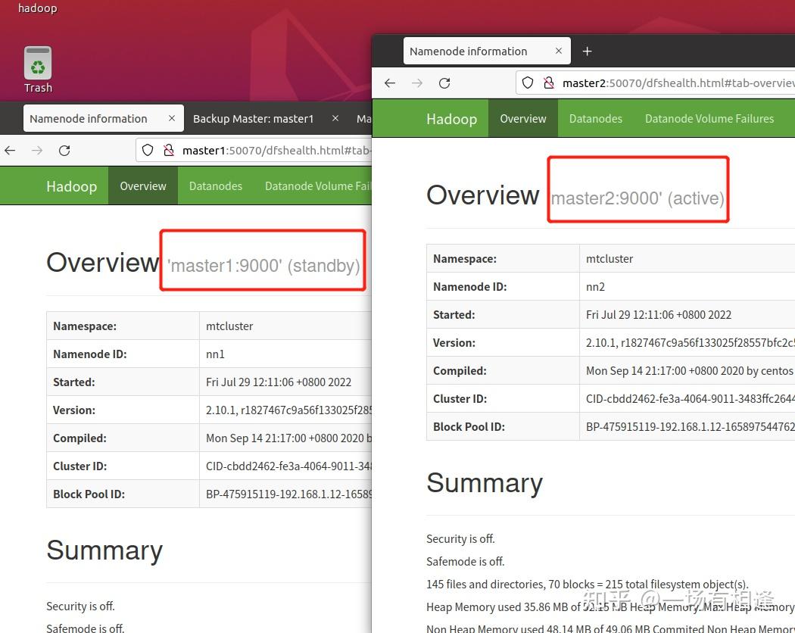Select 'Security is off.' in master2 window
The width and height of the screenshot is (795, 633).
point(460,538)
